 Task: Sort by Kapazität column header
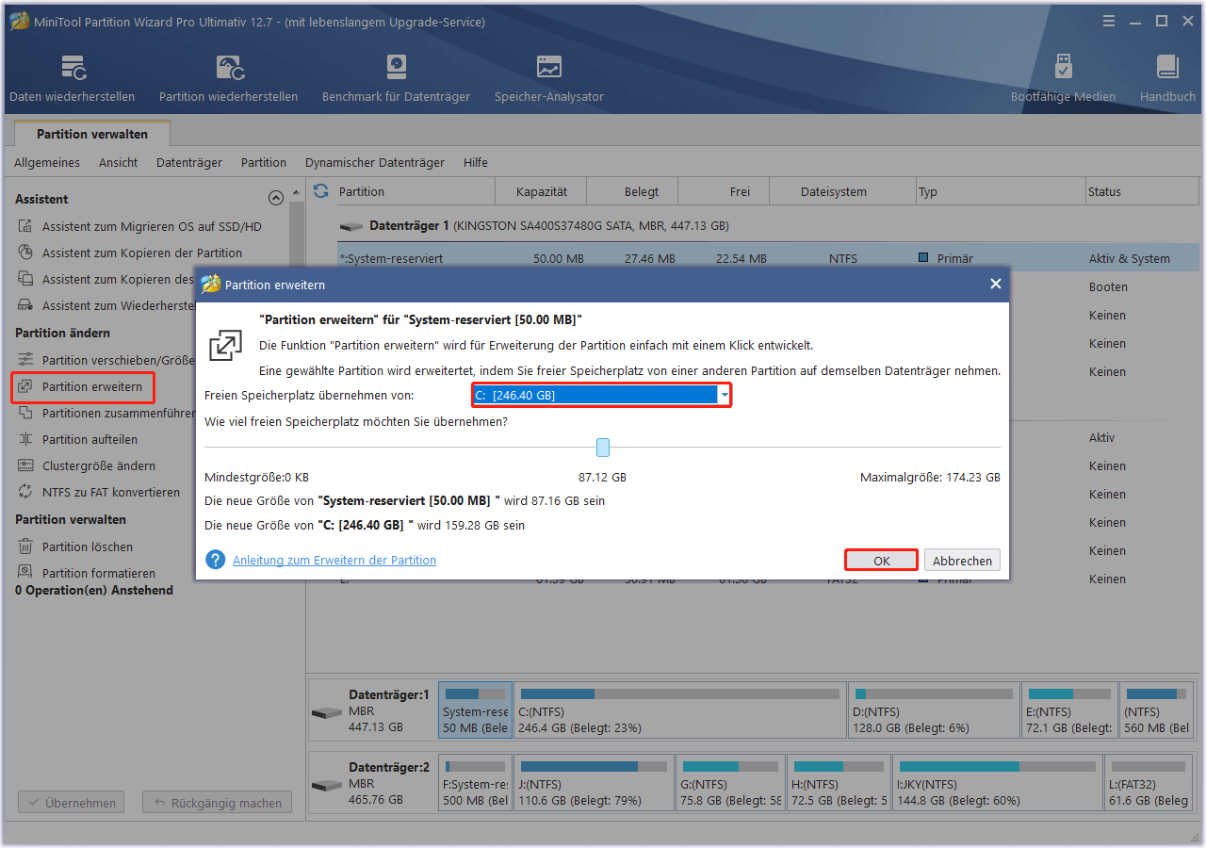(x=541, y=191)
